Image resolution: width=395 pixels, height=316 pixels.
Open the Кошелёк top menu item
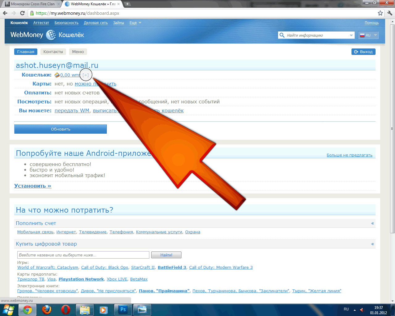(19, 23)
